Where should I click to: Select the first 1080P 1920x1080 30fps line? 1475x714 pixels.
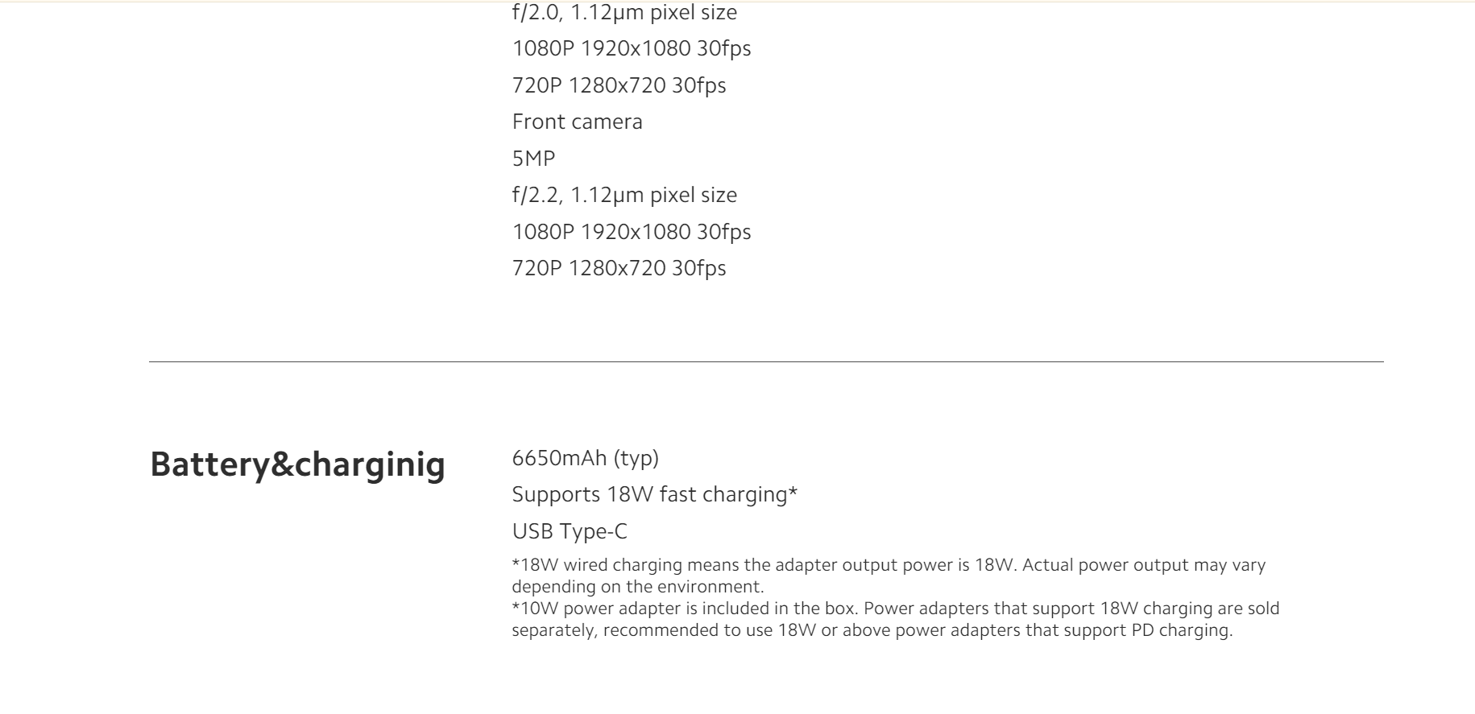(632, 49)
